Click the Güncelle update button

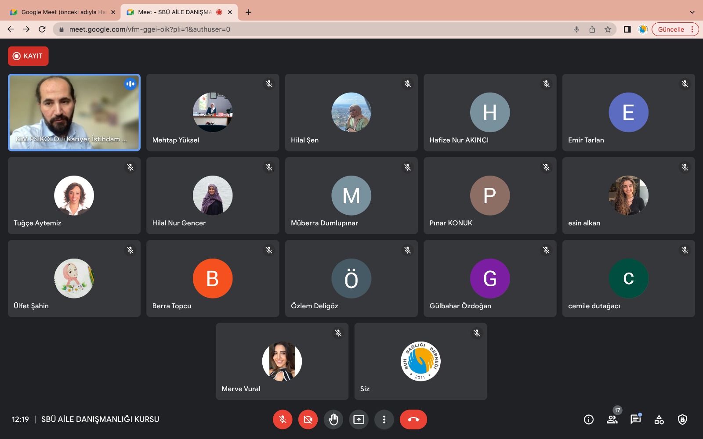[x=670, y=29]
